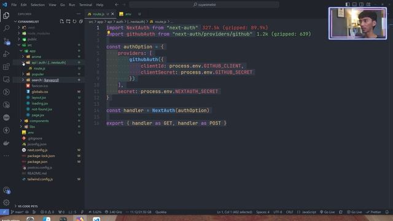This screenshot has height=221, width=393.
Task: Open the File menu
Action: [14, 5]
